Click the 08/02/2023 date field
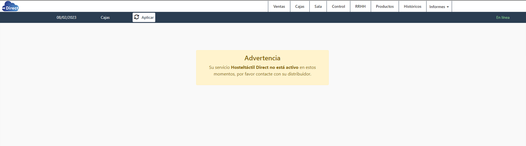Image resolution: width=526 pixels, height=146 pixels. (66, 17)
